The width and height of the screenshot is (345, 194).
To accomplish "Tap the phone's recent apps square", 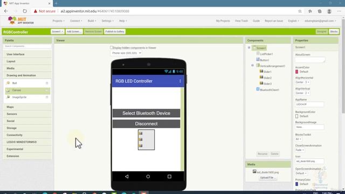I will (169, 176).
